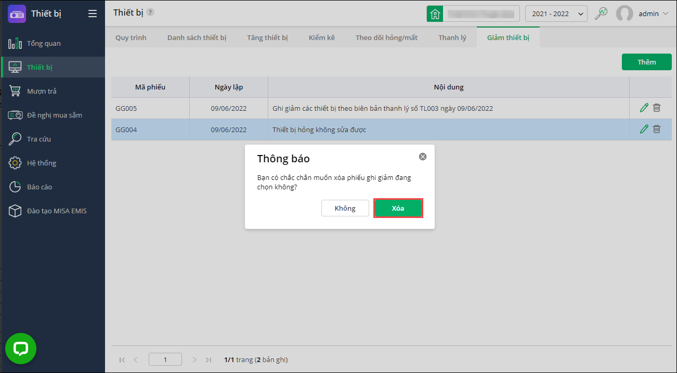Delete voucher GG005 with trash icon
677x373 pixels.
click(657, 108)
